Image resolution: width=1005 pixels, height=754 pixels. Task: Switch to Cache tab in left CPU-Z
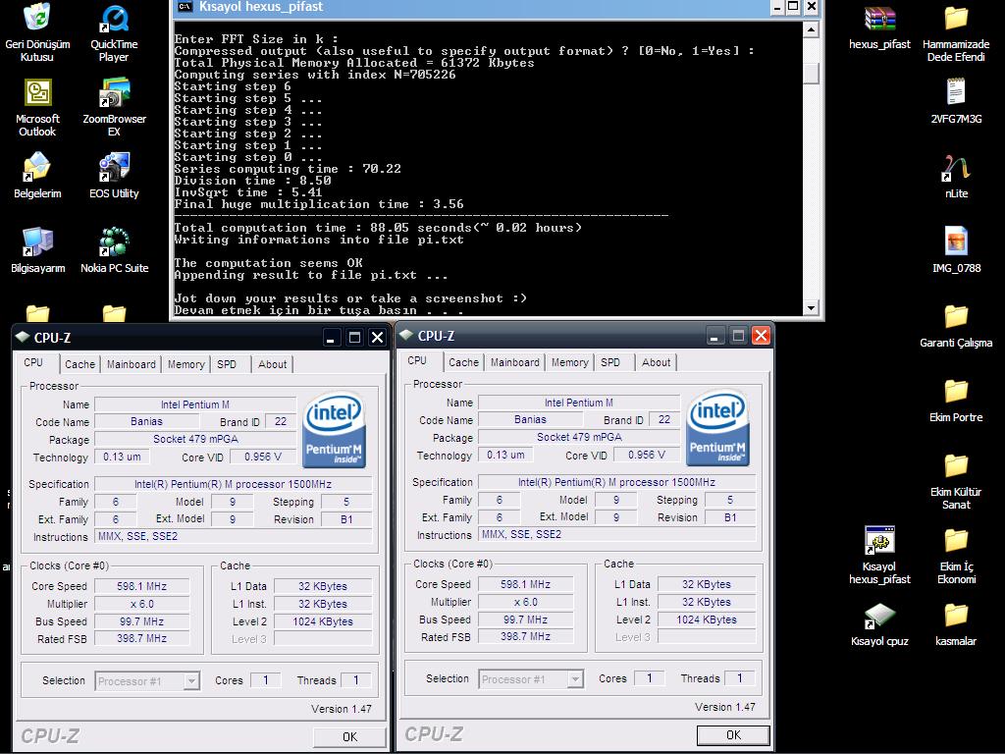(x=80, y=364)
